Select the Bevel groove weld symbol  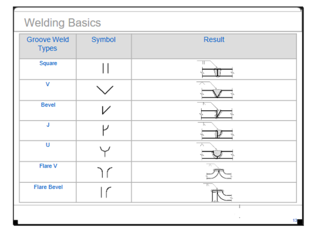click(x=106, y=110)
